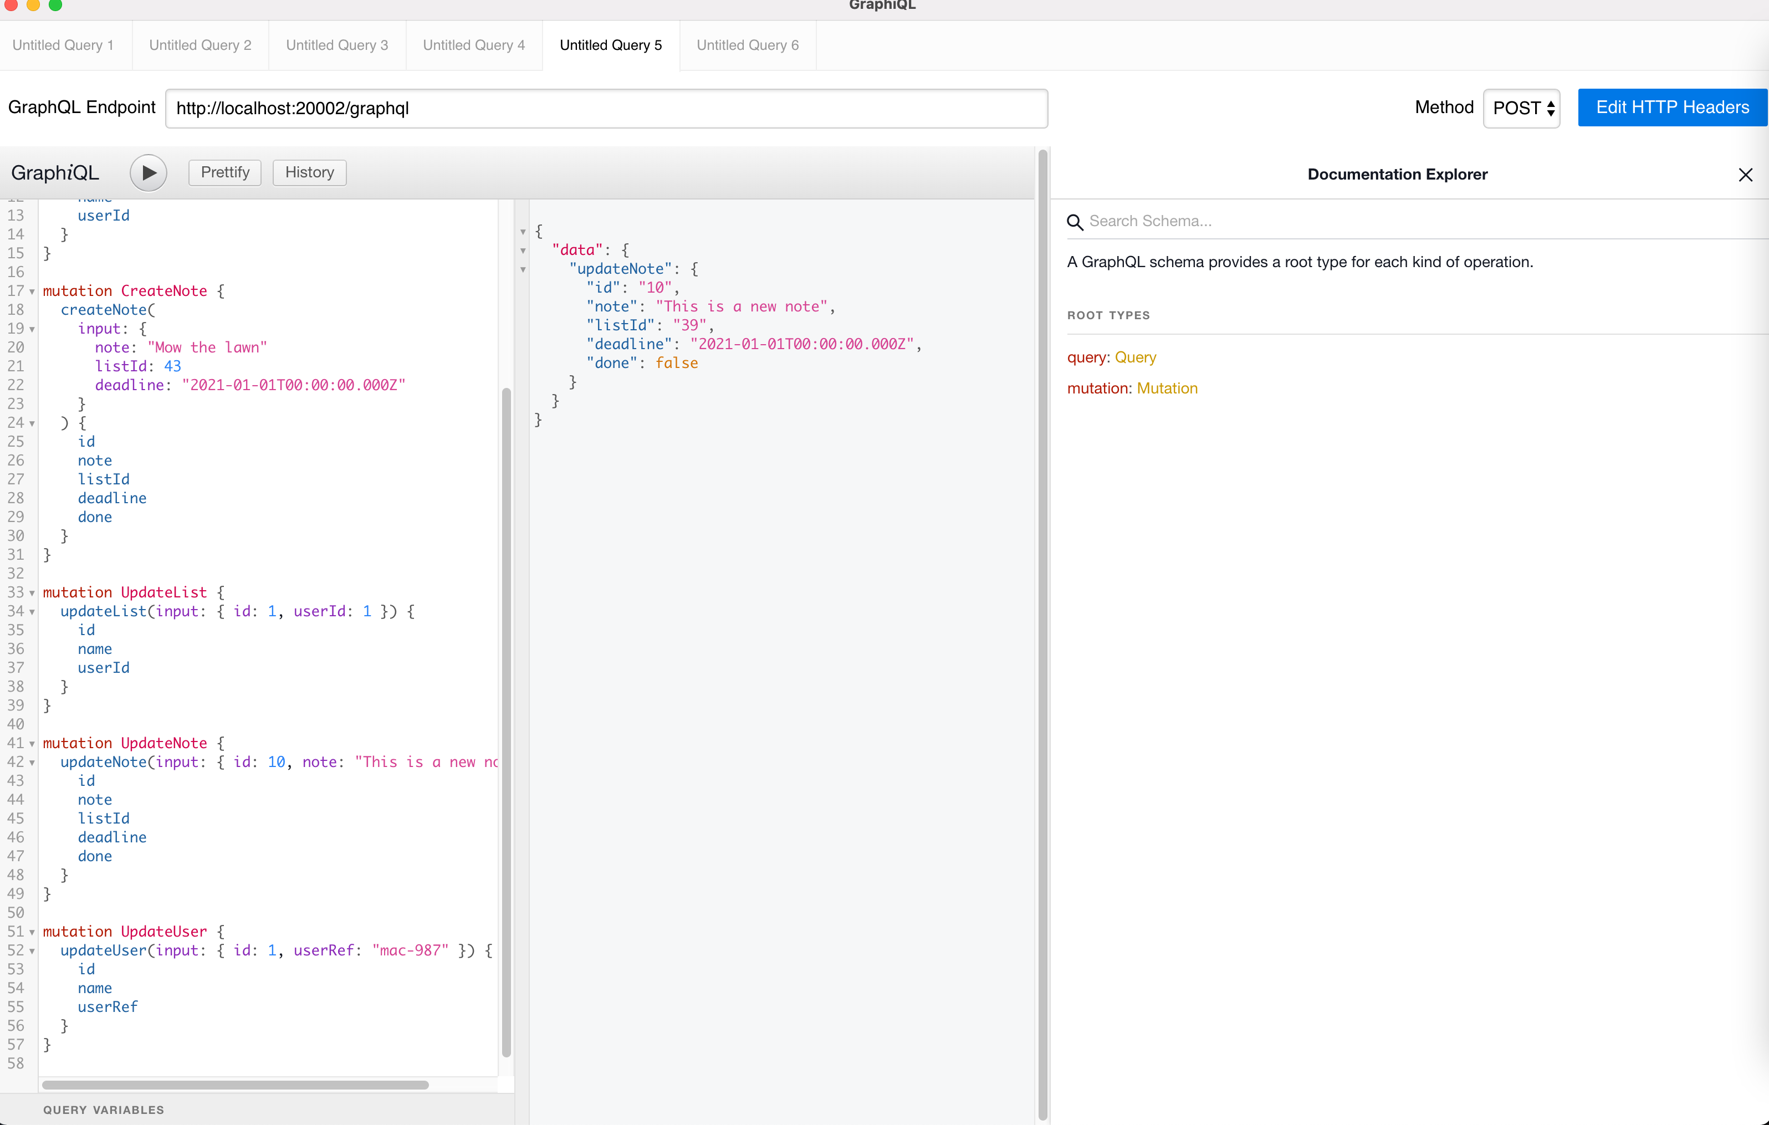The height and width of the screenshot is (1125, 1769).
Task: Open the Untitled Query 6 tab
Action: 747,45
